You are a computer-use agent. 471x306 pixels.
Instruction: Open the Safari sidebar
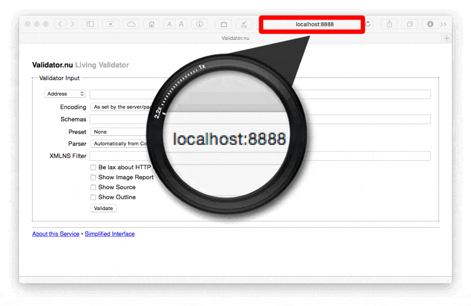[90, 24]
